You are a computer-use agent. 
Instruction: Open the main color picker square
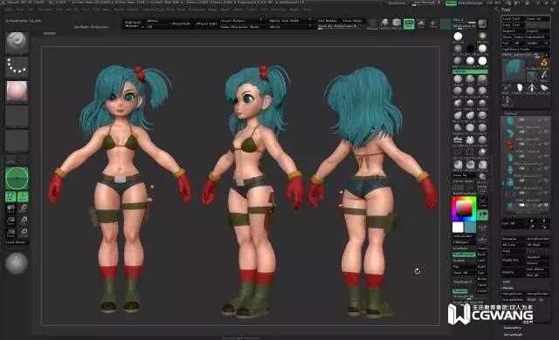click(x=464, y=208)
